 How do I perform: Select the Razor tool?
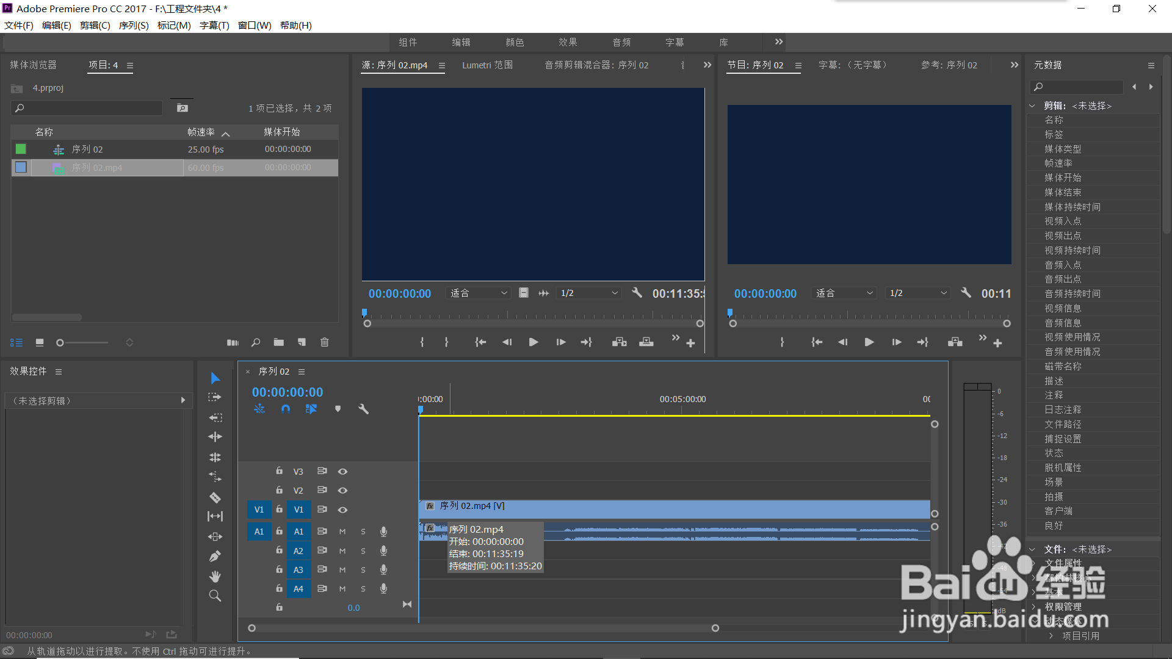click(215, 497)
